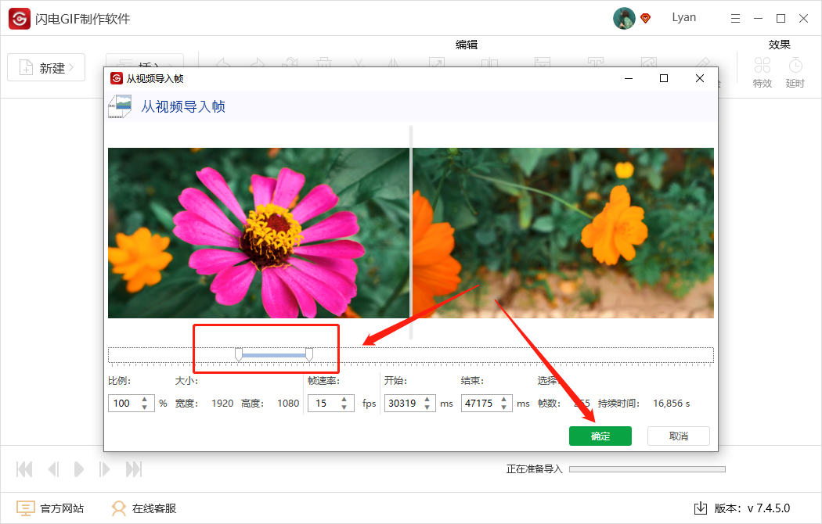The height and width of the screenshot is (524, 822).
Task: Increase the fps value with up arrow
Action: 344,400
